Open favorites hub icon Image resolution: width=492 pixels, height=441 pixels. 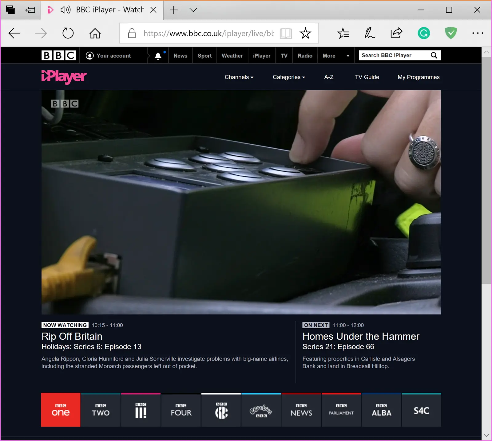coord(343,33)
